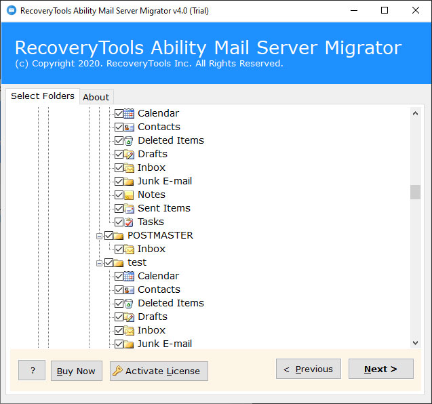Click the scrollbar up arrow
The width and height of the screenshot is (432, 404).
[416, 113]
